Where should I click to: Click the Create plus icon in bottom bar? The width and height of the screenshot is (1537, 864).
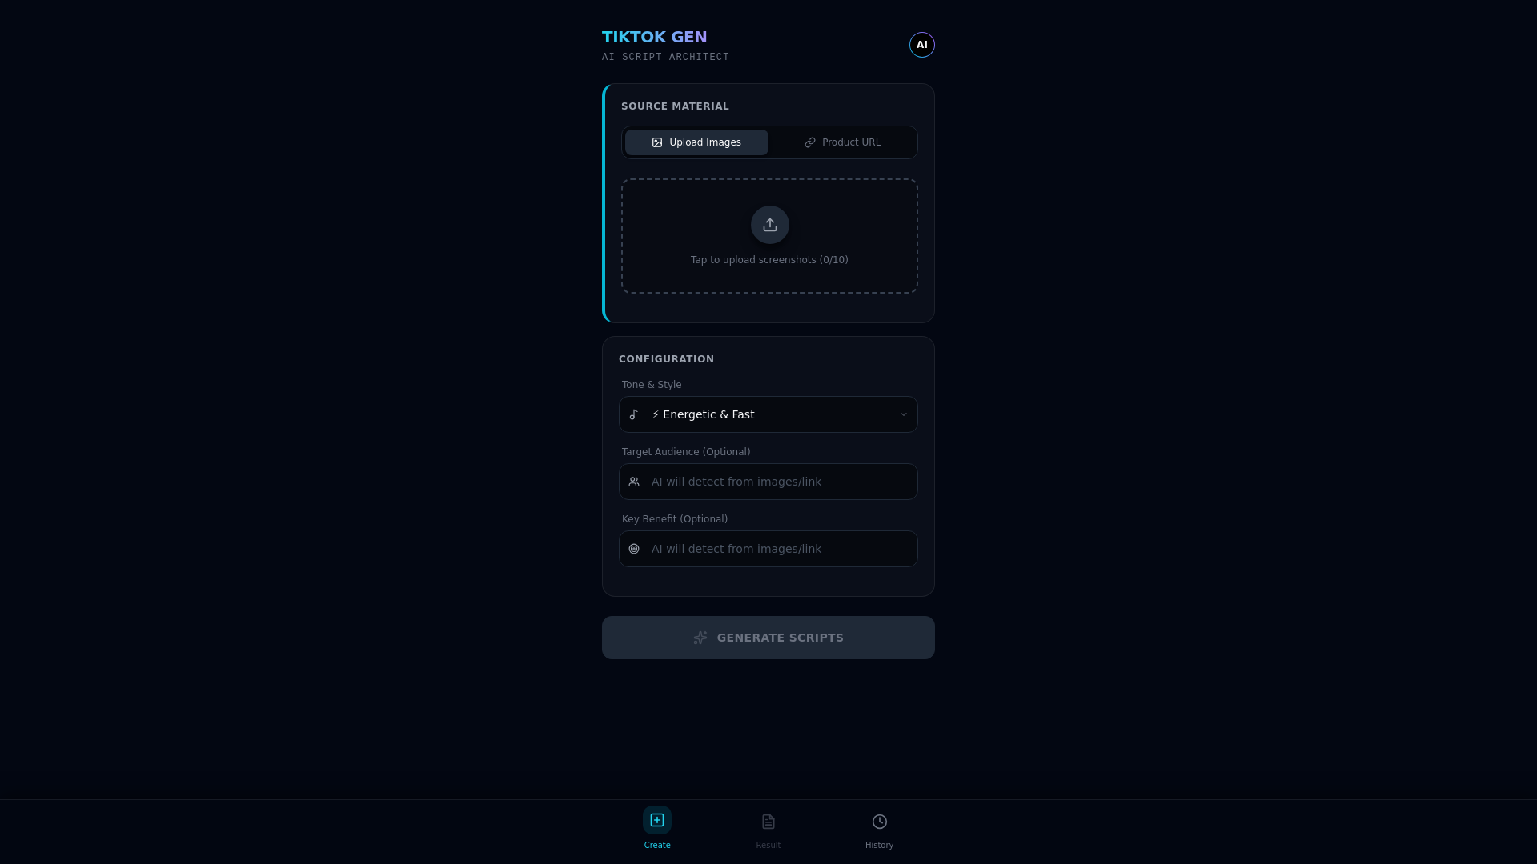(657, 820)
